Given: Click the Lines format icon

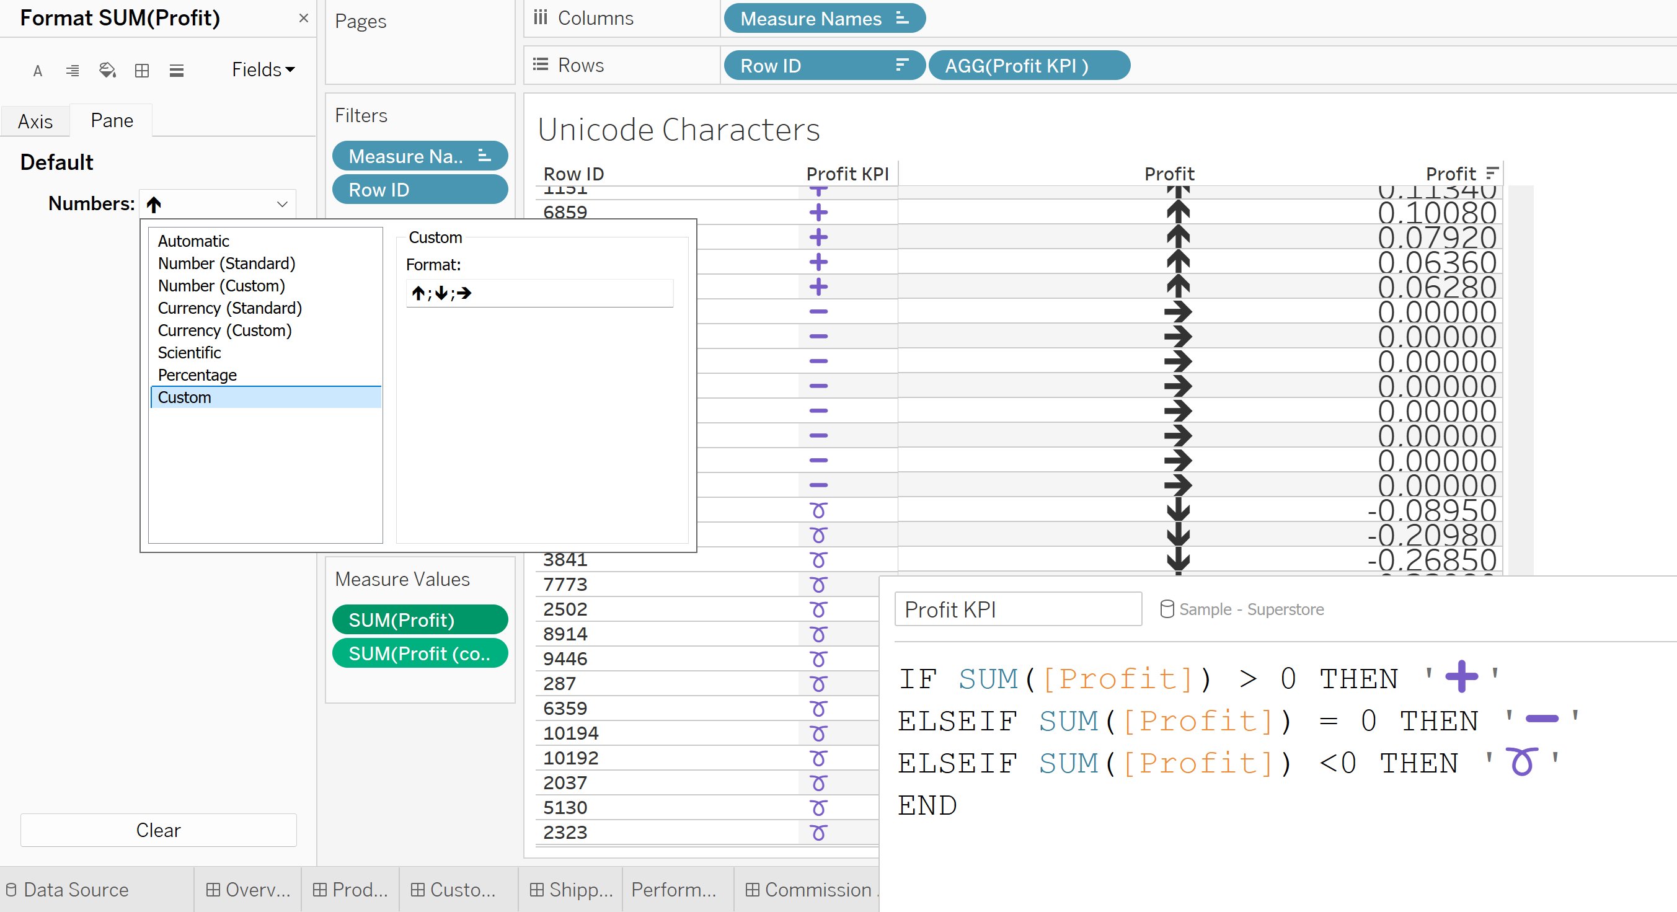Looking at the screenshot, I should pyautogui.click(x=177, y=70).
